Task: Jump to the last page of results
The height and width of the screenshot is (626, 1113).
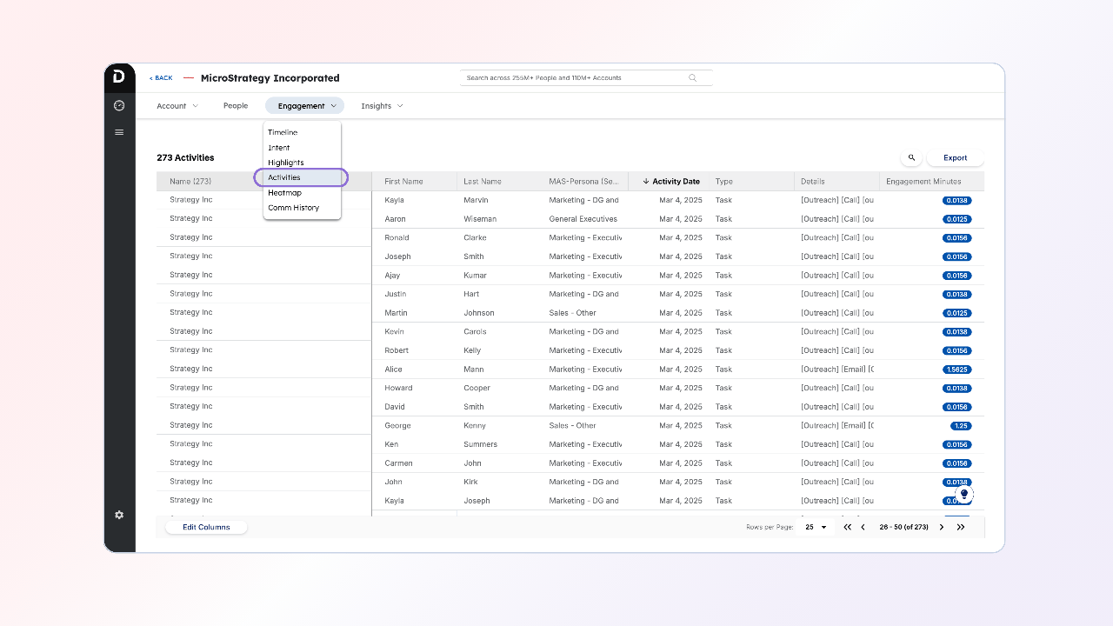Action: (961, 527)
